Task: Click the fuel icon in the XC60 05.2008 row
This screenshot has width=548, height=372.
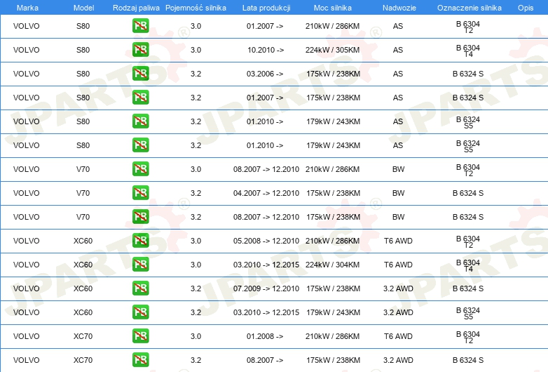Action: coord(140,241)
